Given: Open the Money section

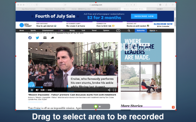Looking at the screenshot, I should coord(72,31).
